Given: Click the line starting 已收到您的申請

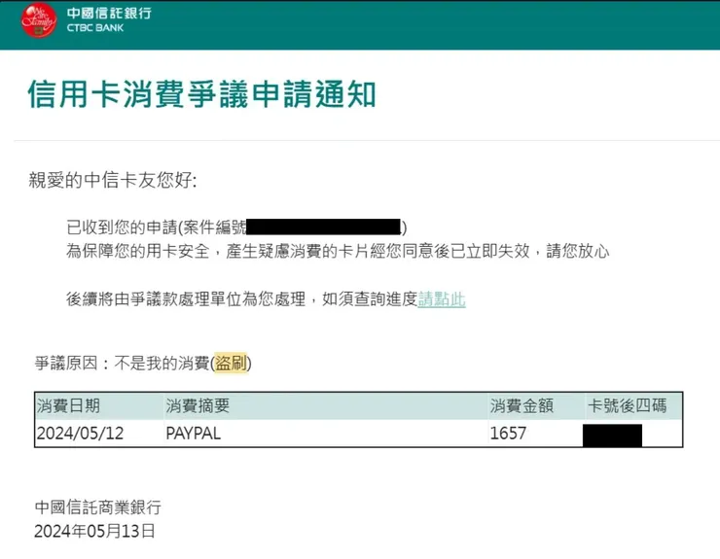Looking at the screenshot, I should tap(236, 227).
